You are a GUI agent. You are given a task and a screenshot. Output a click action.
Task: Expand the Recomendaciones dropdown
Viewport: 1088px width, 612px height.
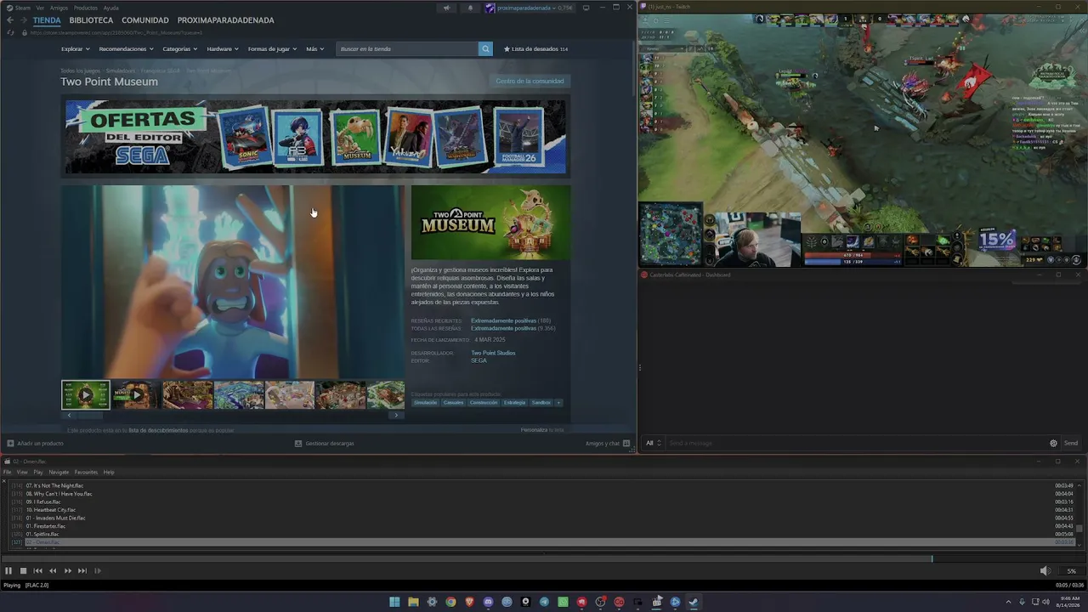click(126, 49)
